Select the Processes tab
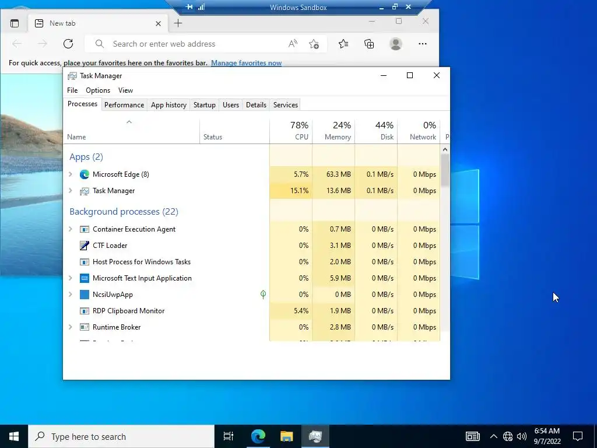This screenshot has width=597, height=448. tap(82, 104)
